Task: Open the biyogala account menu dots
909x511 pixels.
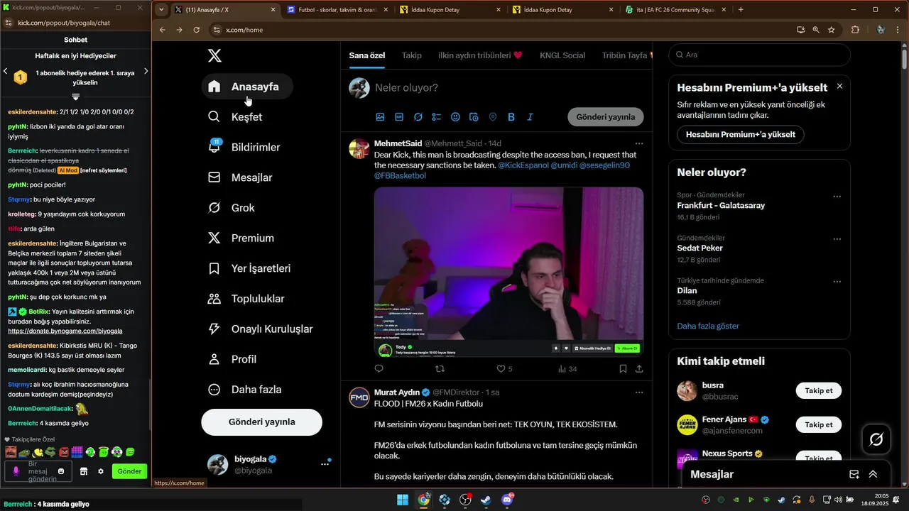Action: pyautogui.click(x=325, y=464)
